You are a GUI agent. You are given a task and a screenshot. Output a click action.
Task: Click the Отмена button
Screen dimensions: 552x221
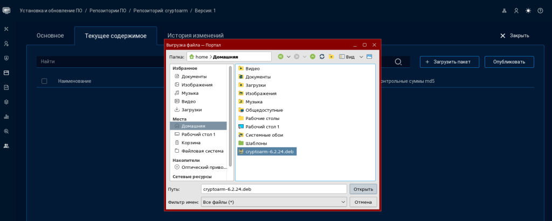(363, 202)
